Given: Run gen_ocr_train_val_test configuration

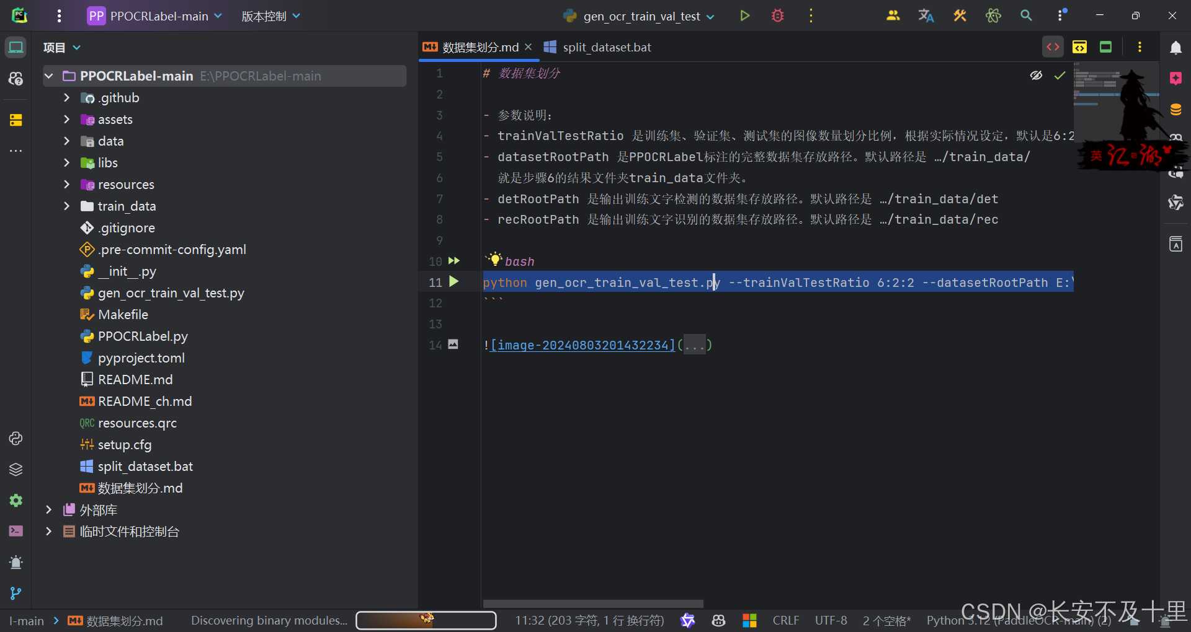Looking at the screenshot, I should pos(745,16).
